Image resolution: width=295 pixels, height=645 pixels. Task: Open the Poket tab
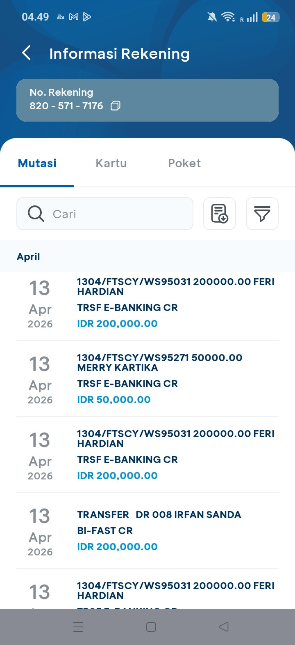click(184, 163)
